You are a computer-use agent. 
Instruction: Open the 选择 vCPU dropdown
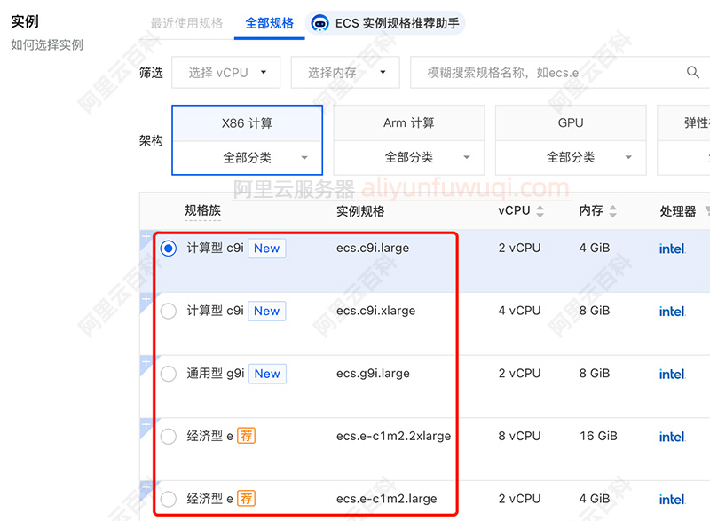225,72
